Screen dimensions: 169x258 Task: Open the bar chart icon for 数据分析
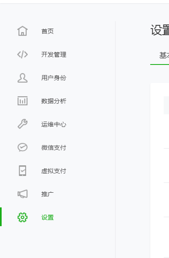click(22, 101)
